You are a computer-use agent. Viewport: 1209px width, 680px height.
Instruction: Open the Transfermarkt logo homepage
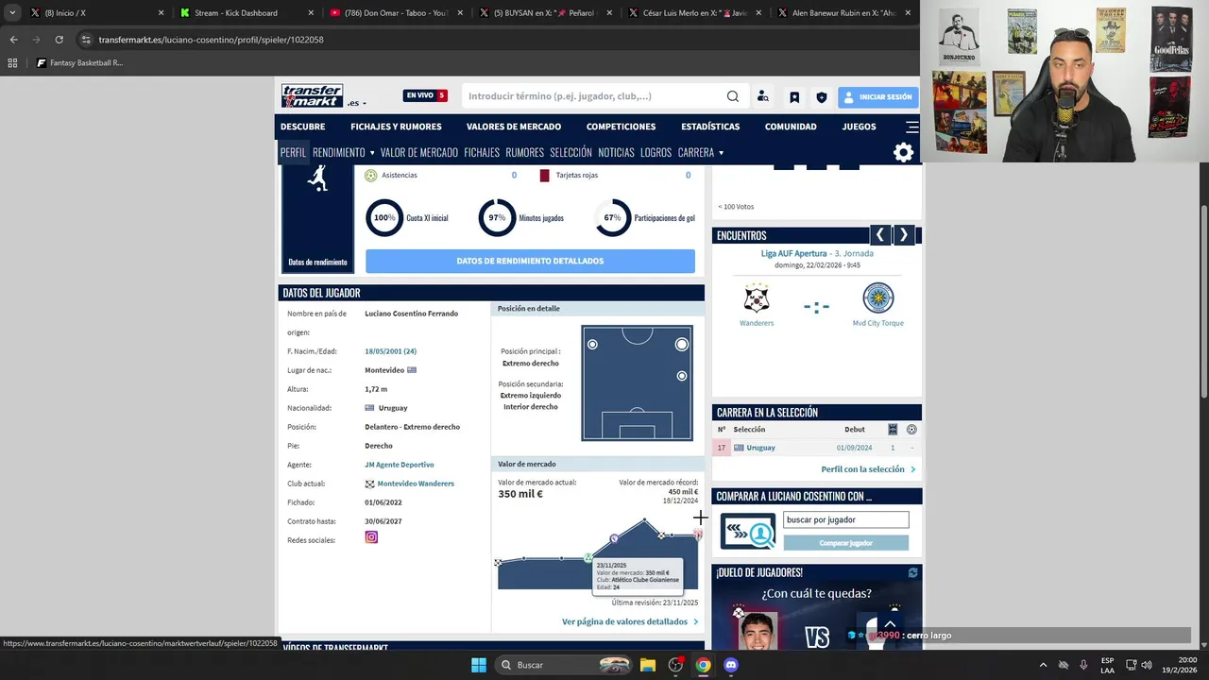tap(312, 95)
